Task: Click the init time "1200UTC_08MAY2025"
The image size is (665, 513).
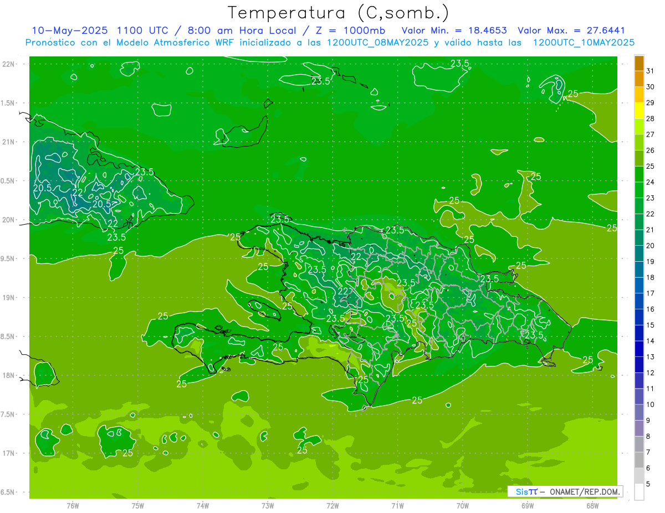Action: click(377, 42)
